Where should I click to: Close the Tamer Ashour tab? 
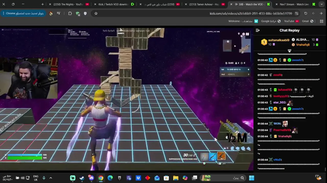tap(186, 4)
